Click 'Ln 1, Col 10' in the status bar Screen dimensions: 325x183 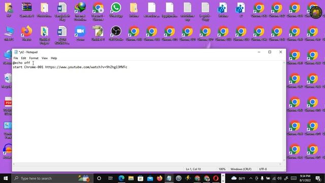[x=193, y=169]
